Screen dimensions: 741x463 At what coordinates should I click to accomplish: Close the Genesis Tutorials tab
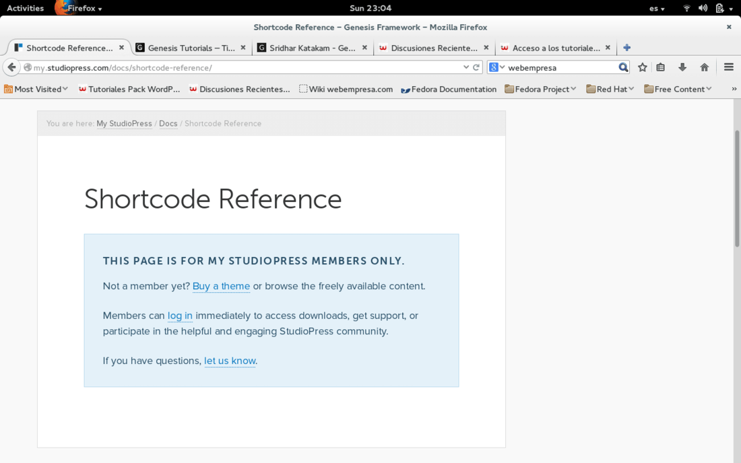click(x=243, y=48)
